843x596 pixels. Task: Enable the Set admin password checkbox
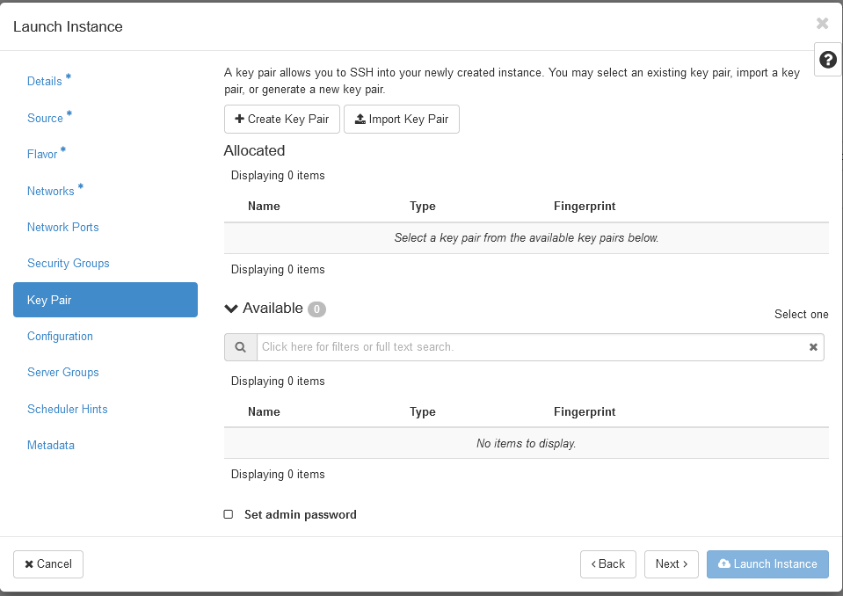229,514
